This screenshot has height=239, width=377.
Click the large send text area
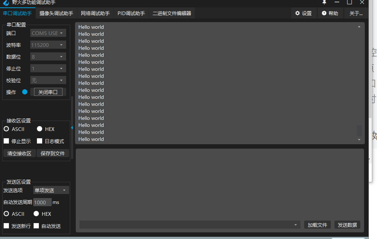click(220, 184)
